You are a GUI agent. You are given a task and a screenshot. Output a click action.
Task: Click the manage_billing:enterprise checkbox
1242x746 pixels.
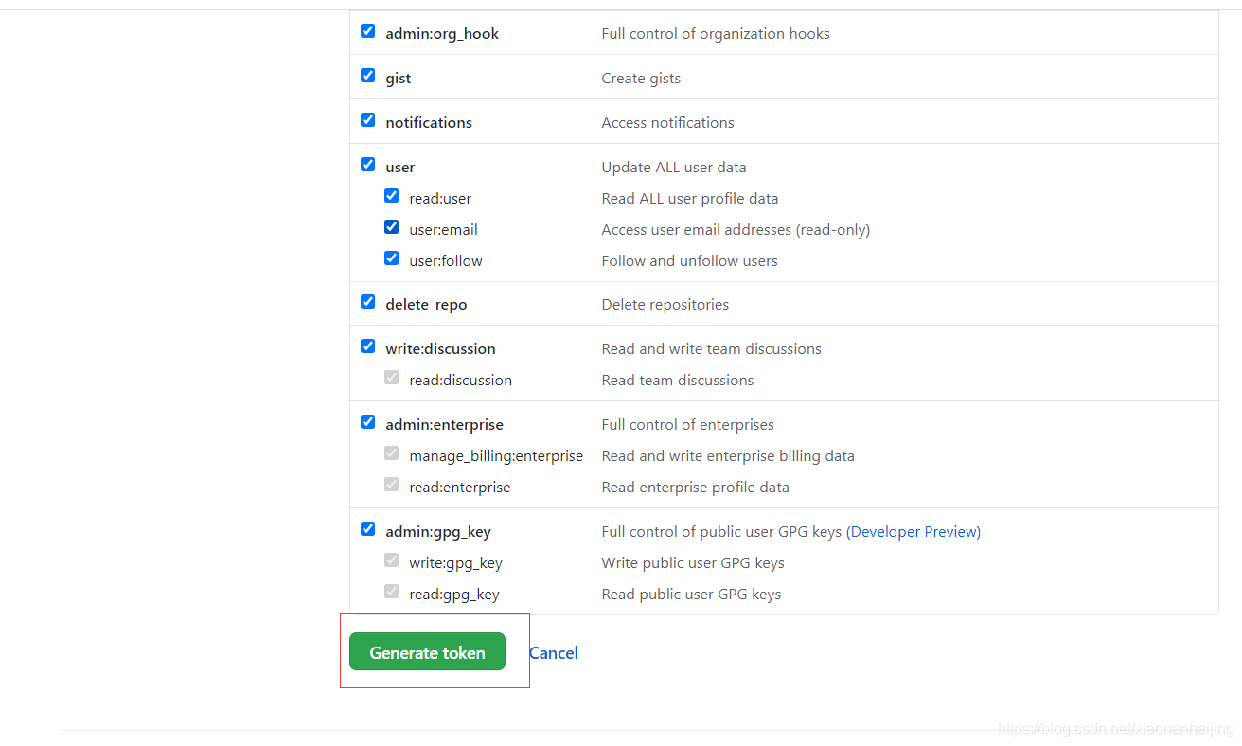391,453
